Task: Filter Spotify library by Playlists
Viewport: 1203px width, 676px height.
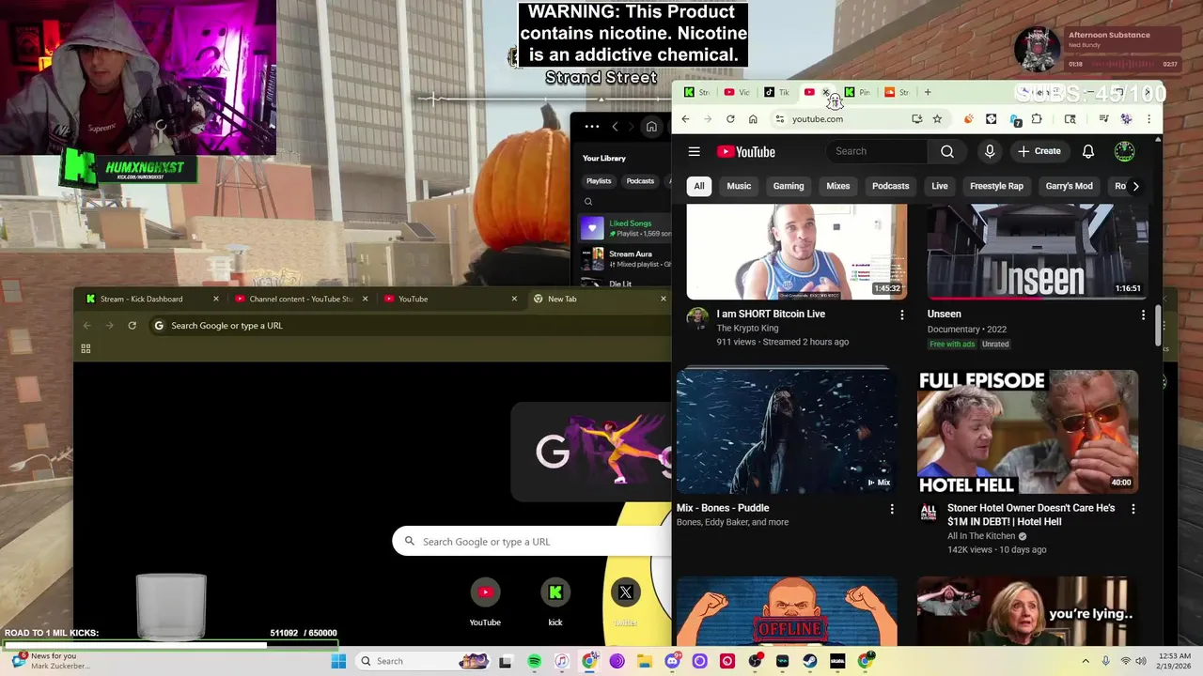Action: (599, 180)
